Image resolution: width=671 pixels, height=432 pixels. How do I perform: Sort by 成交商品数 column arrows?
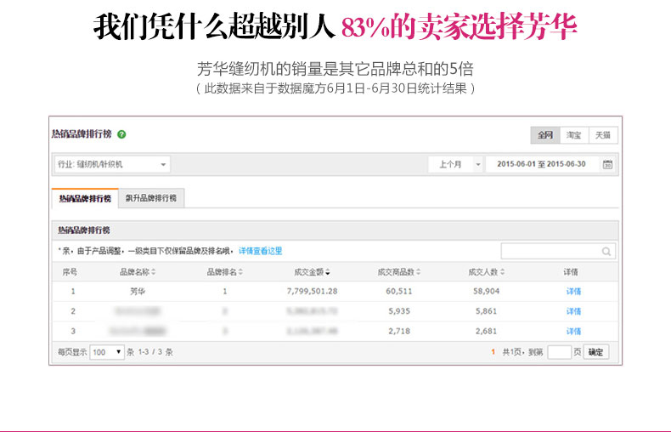(x=418, y=272)
